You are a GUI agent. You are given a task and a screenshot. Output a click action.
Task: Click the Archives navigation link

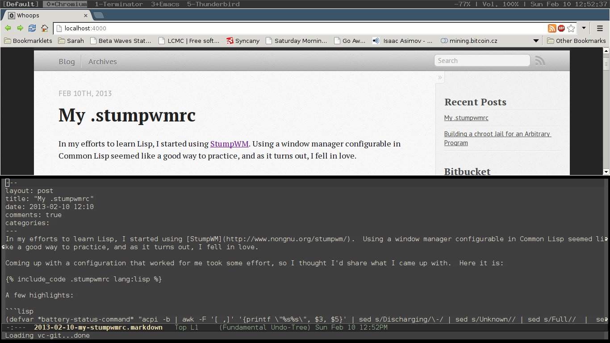click(x=102, y=62)
